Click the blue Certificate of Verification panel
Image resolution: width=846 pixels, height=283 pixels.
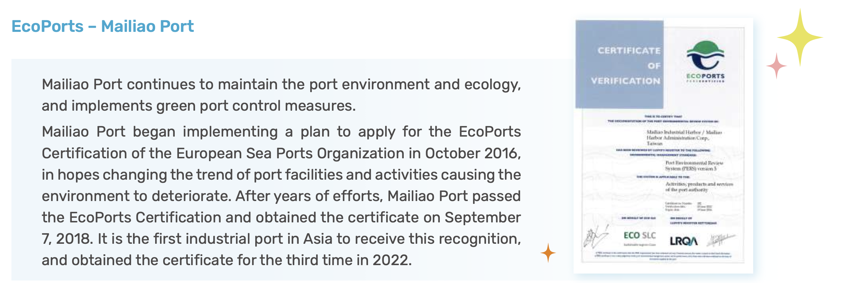coord(619,64)
